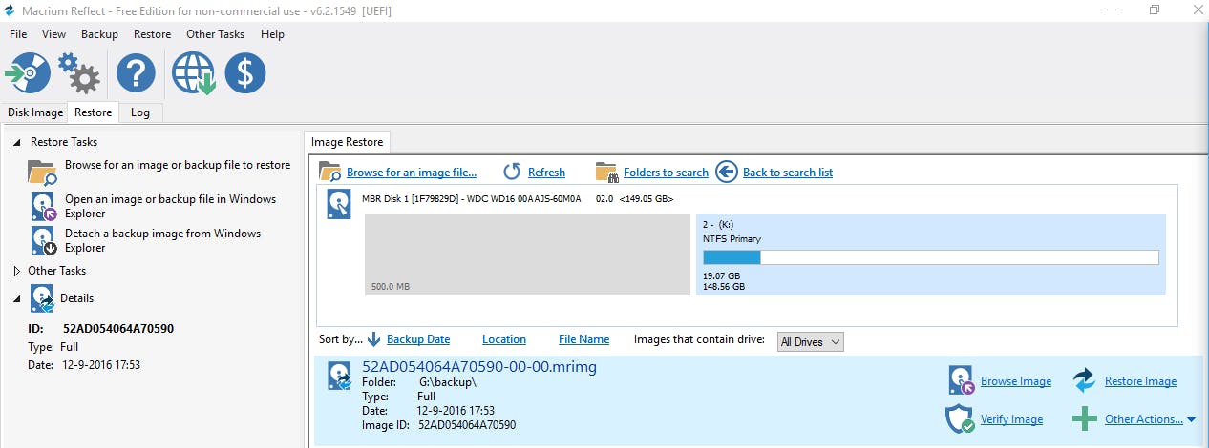Open Help via the question mark icon
The image size is (1209, 448).
[136, 73]
